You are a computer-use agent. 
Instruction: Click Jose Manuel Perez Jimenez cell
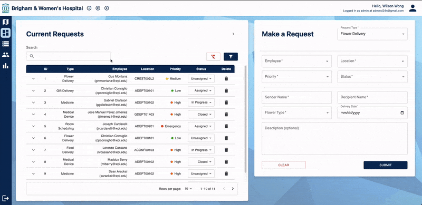pos(108,114)
